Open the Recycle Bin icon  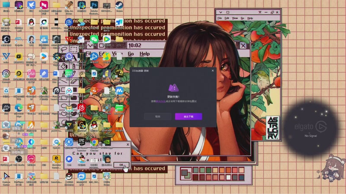tap(6, 91)
